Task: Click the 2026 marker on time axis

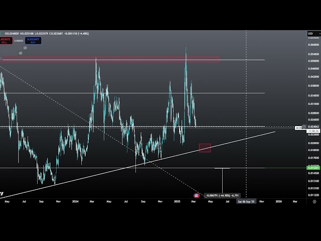Action: point(278,201)
